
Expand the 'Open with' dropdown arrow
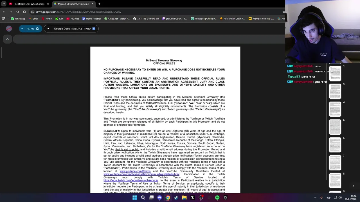(48, 29)
